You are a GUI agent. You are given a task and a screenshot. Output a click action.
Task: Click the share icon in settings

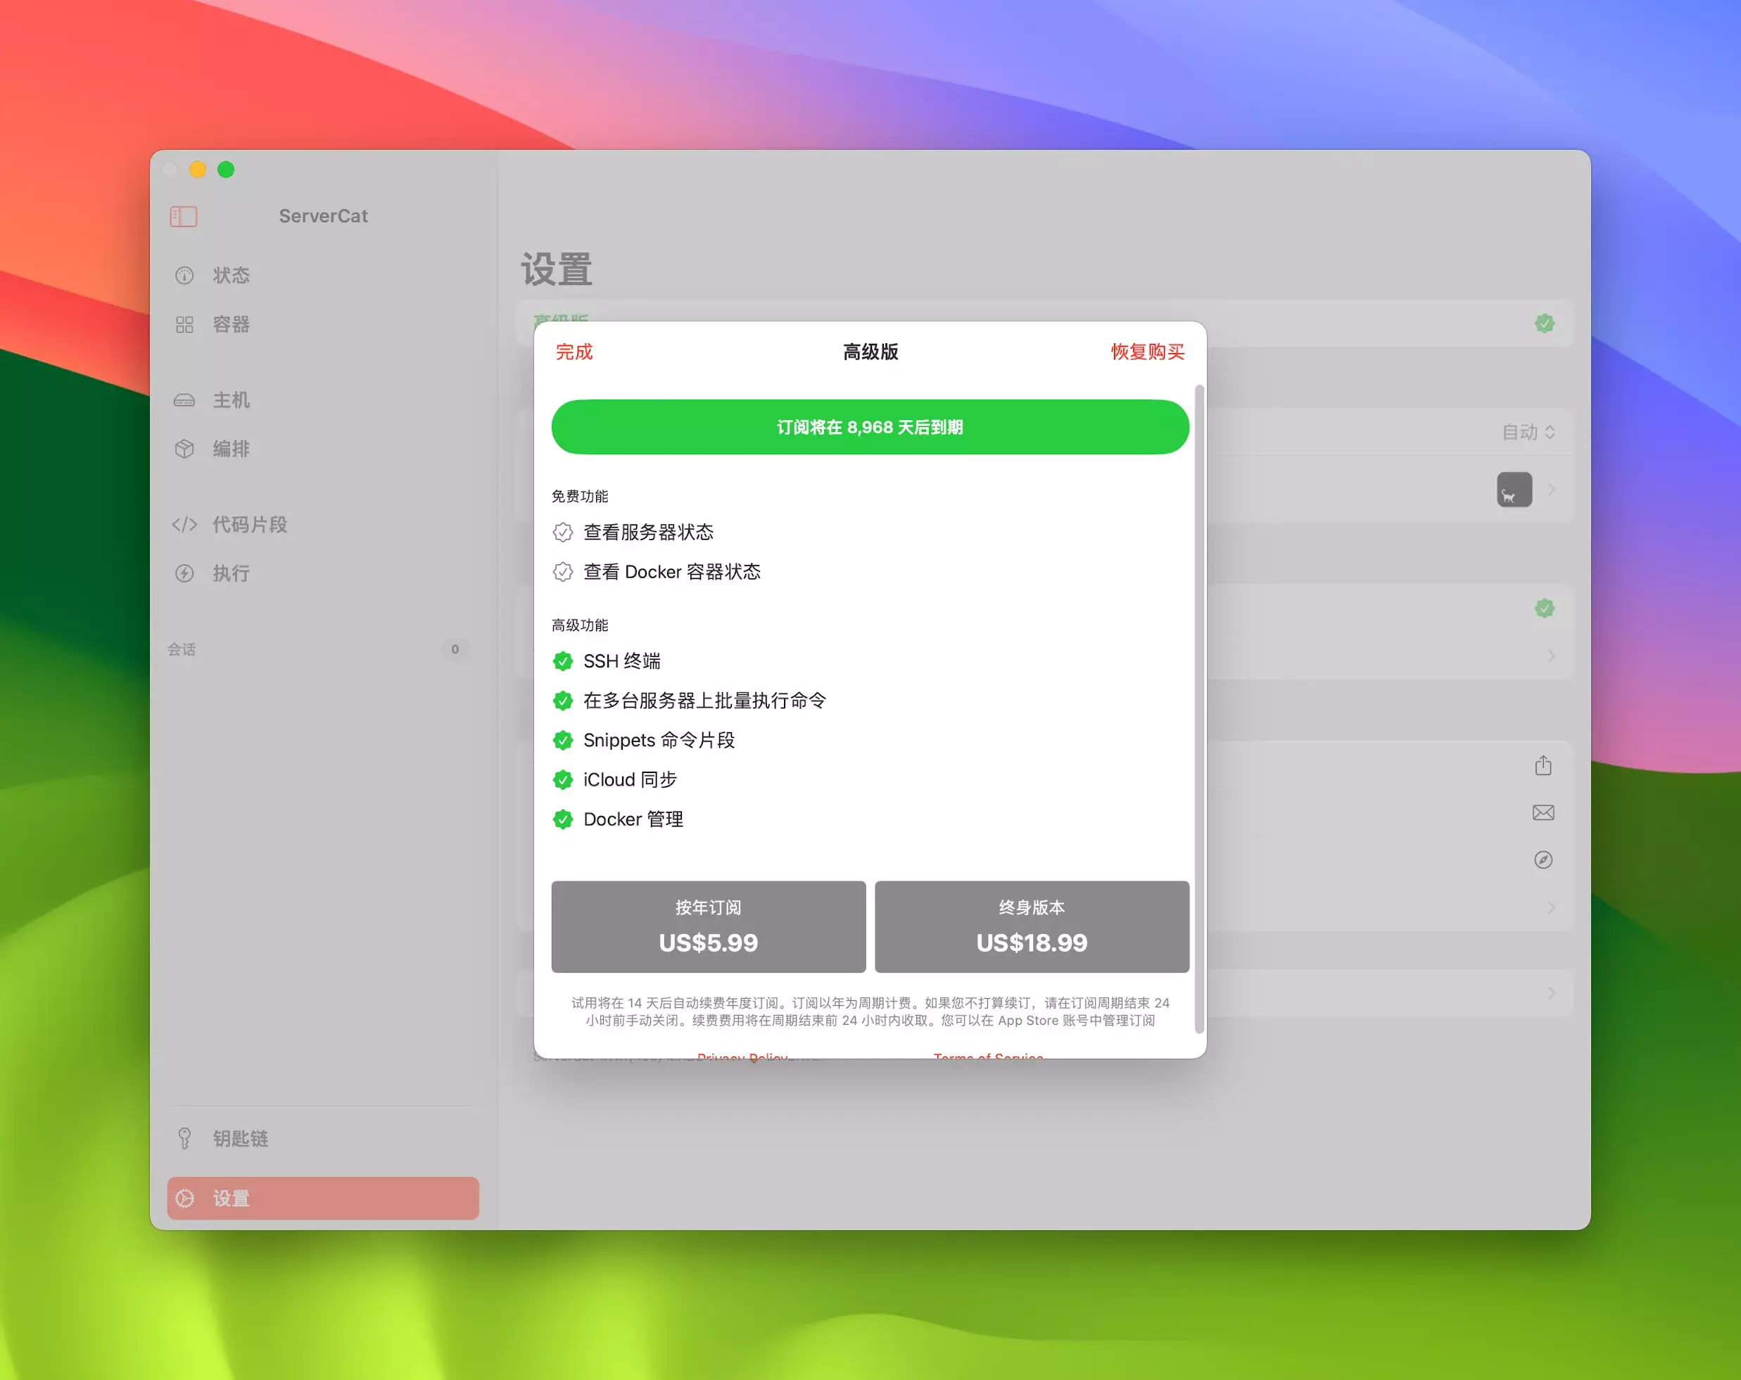(1543, 765)
